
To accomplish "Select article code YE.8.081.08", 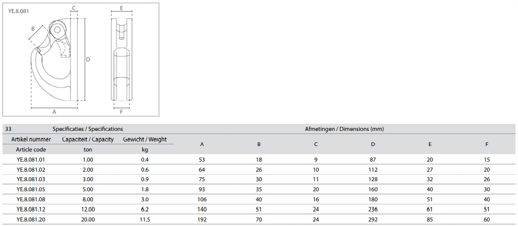I will (x=31, y=199).
